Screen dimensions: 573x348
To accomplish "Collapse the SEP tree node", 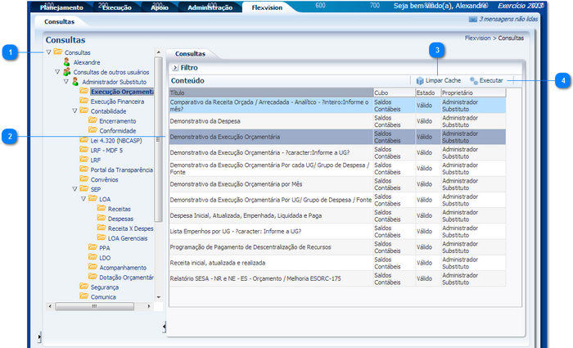I will [x=74, y=189].
